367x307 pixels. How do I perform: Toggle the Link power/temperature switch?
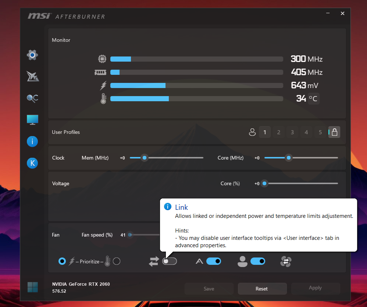pyautogui.click(x=170, y=261)
